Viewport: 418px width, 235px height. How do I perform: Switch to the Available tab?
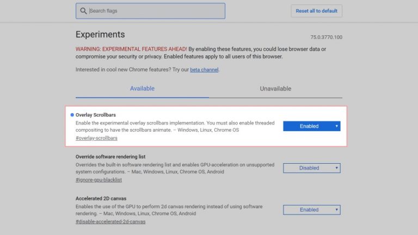click(x=142, y=89)
